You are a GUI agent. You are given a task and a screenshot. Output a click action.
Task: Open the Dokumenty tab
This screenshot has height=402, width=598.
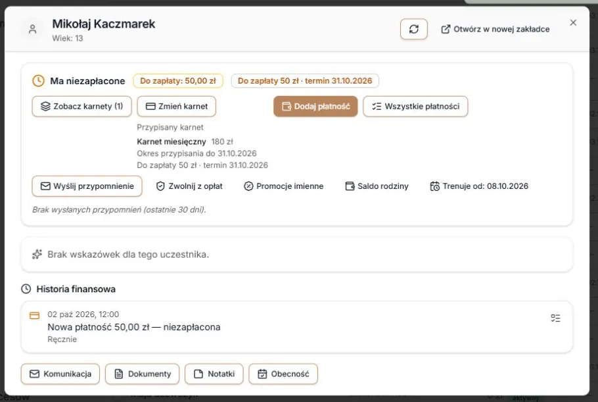point(142,374)
